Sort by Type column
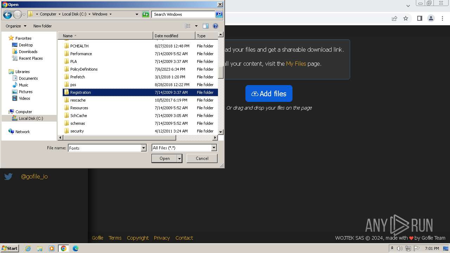The width and height of the screenshot is (450, 253). pyautogui.click(x=206, y=36)
